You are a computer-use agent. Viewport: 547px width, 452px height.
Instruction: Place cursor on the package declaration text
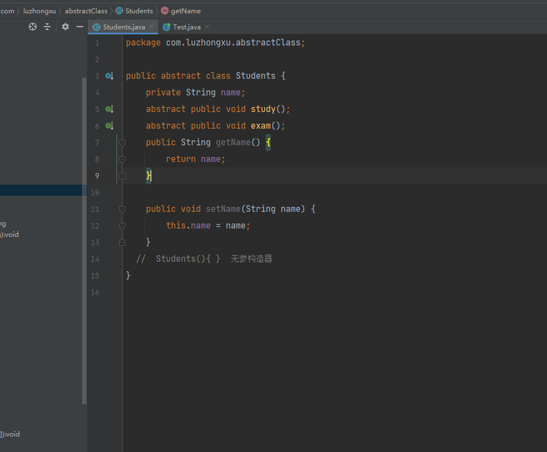[216, 43]
